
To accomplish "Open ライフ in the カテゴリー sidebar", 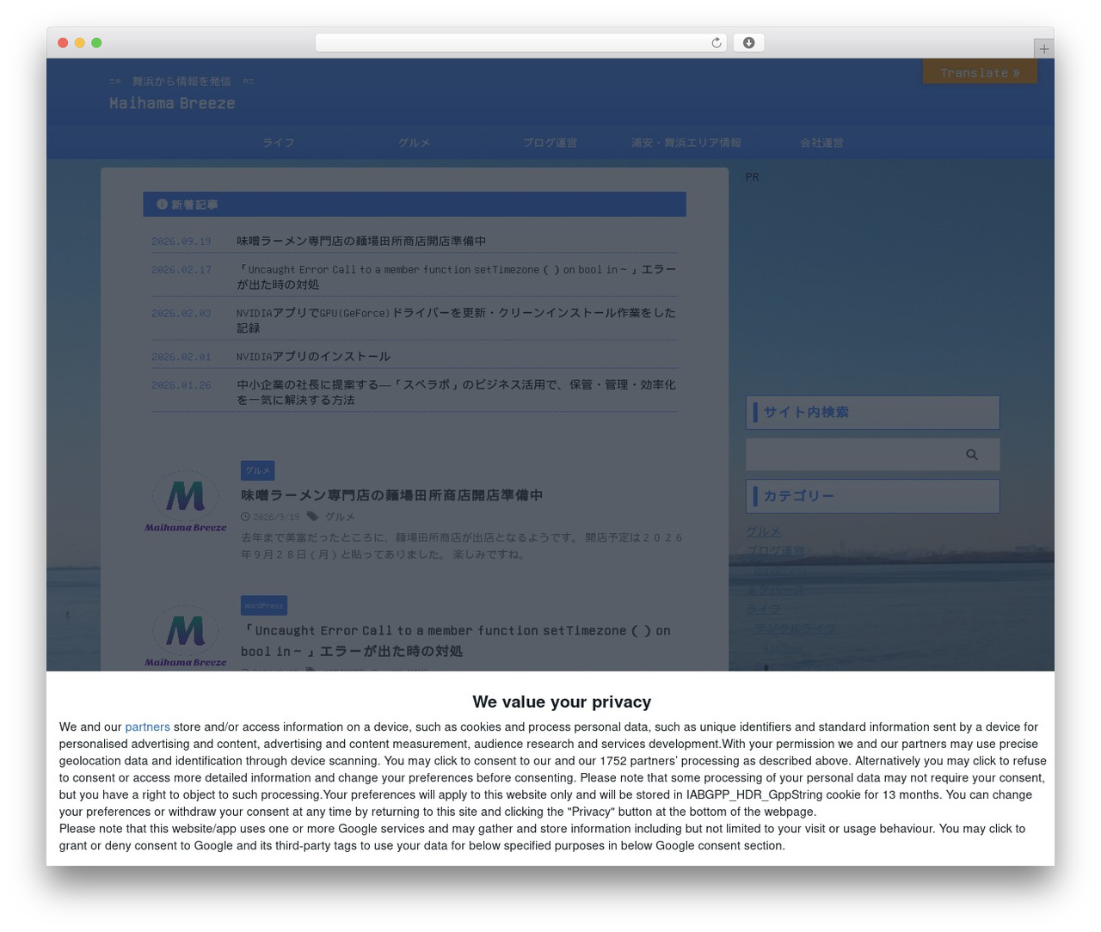I will (x=763, y=609).
